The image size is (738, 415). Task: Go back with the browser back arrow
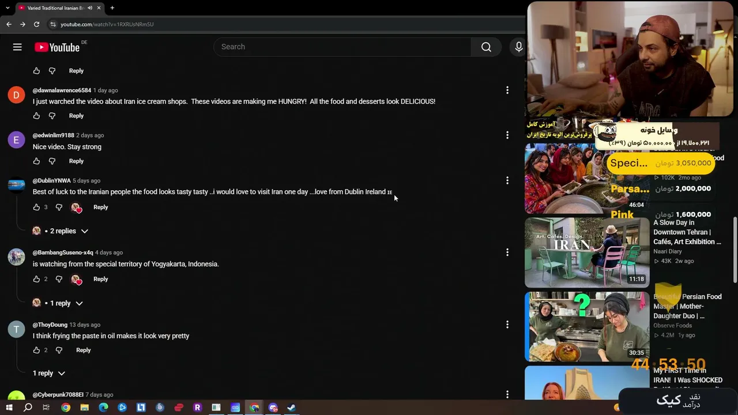tap(9, 24)
